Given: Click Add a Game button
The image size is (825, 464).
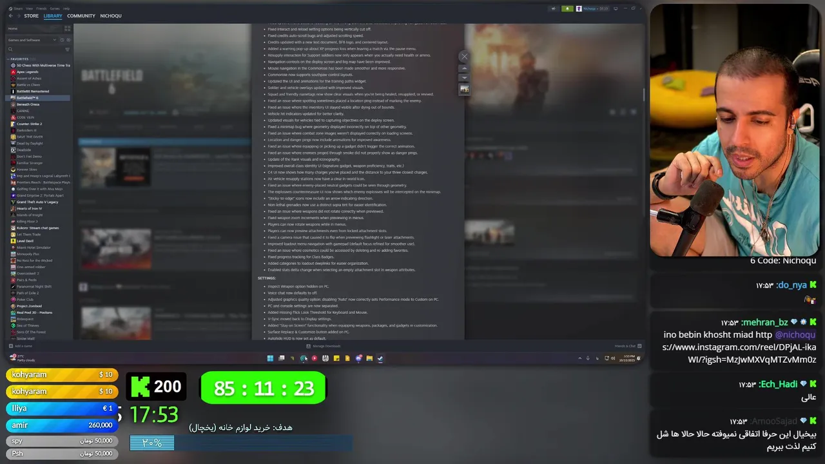Looking at the screenshot, I should [21, 346].
